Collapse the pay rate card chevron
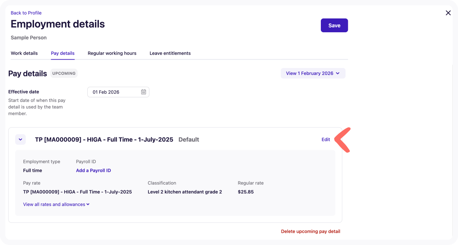This screenshot has width=458, height=245. (20, 140)
